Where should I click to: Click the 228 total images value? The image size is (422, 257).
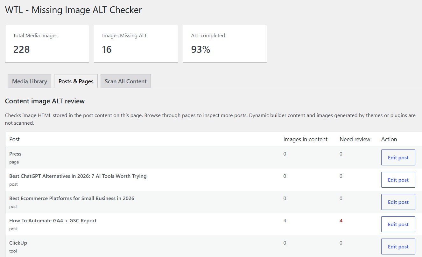click(x=22, y=50)
